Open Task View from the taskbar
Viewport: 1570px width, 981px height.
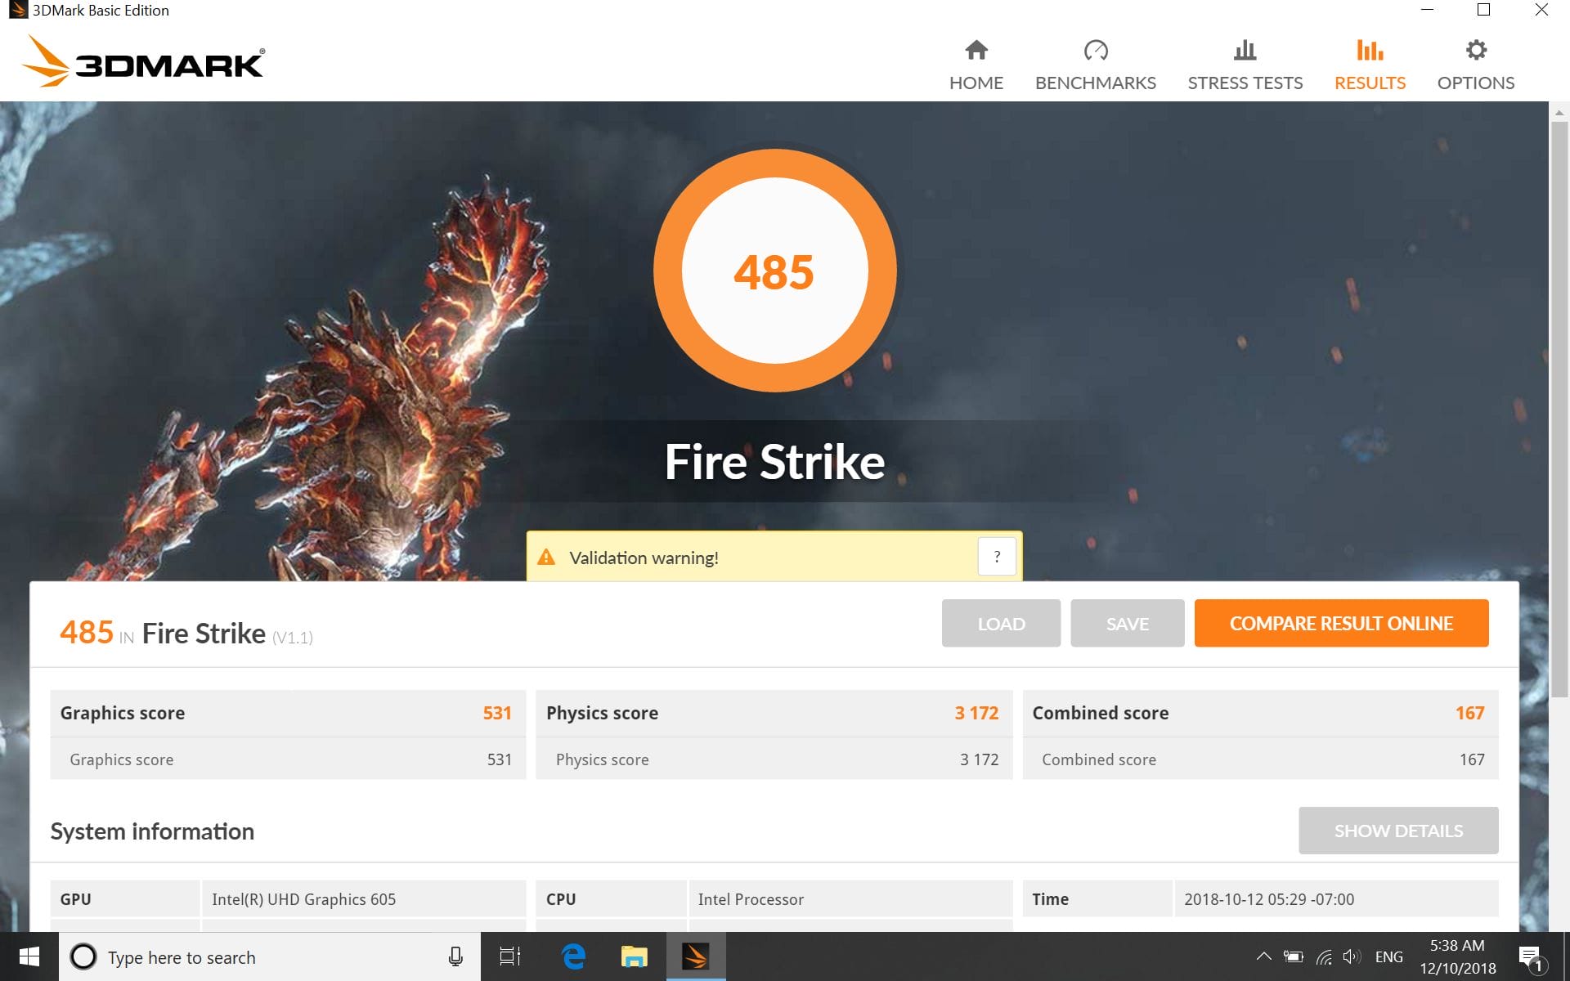tap(509, 956)
